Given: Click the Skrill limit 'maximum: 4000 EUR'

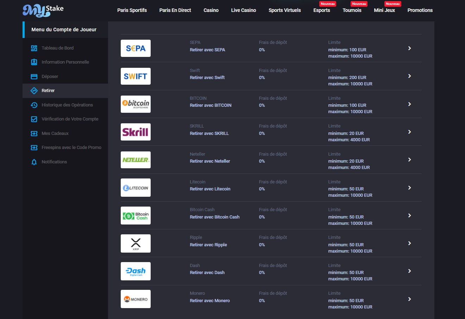Looking at the screenshot, I should click(349, 140).
